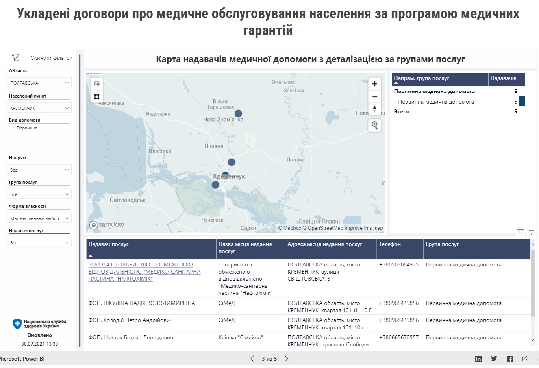
Task: Reset map bearing to north
Action: click(x=374, y=109)
